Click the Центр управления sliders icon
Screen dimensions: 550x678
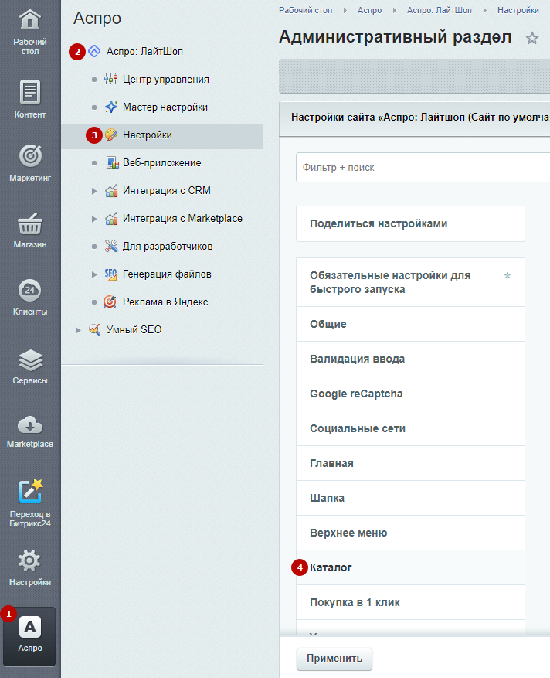110,79
